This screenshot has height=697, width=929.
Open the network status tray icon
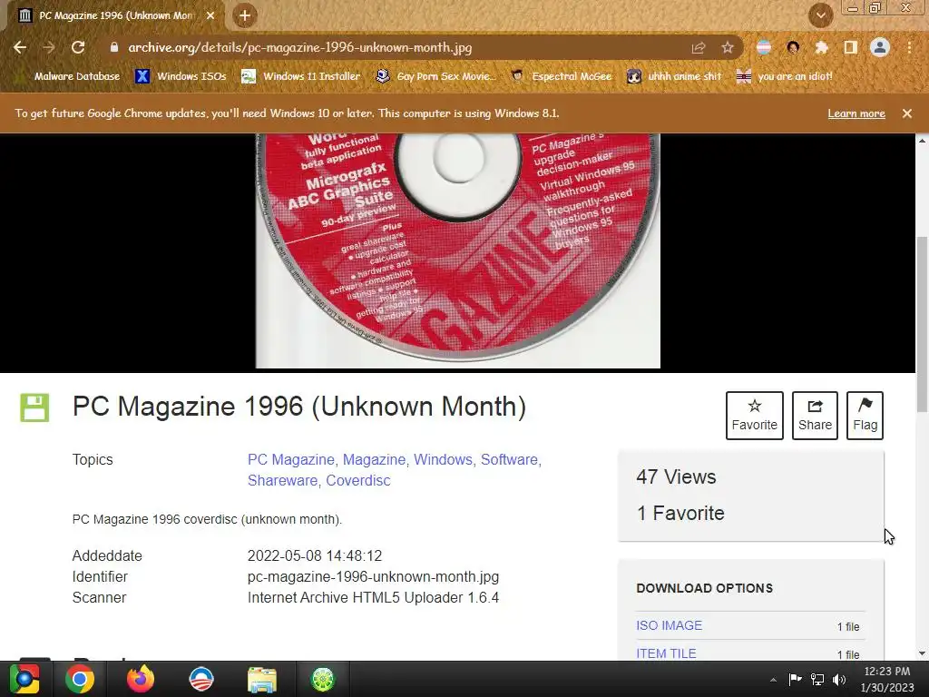point(817,679)
